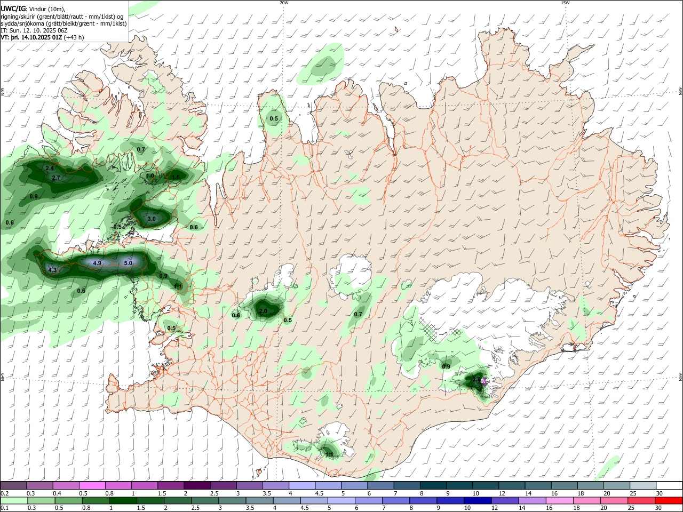Click the 3.0 precipitation value label
This screenshot has width=683, height=512.
pos(152,219)
